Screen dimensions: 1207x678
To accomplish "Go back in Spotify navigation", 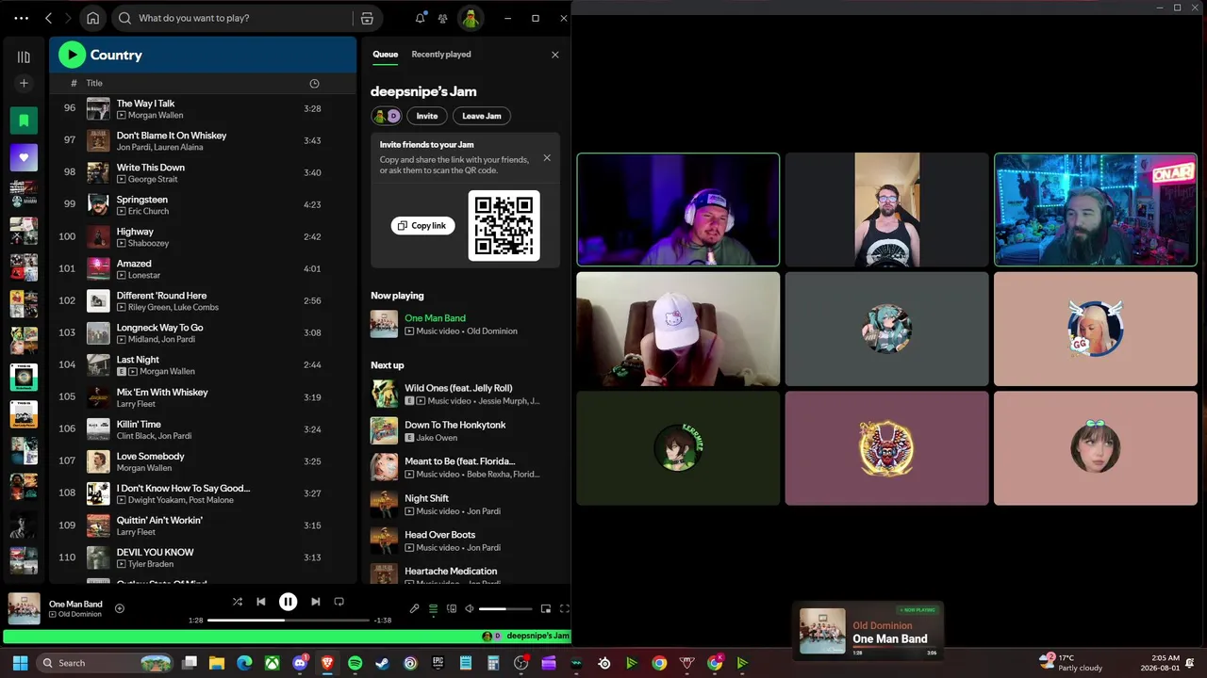I will 48,18.
